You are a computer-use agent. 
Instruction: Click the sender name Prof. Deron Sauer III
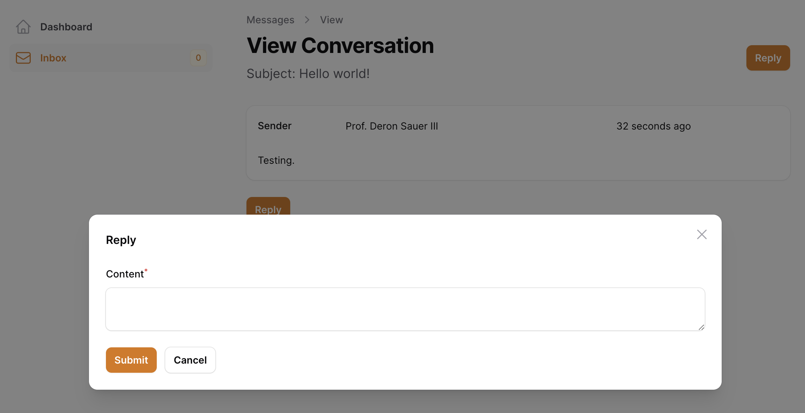[392, 126]
